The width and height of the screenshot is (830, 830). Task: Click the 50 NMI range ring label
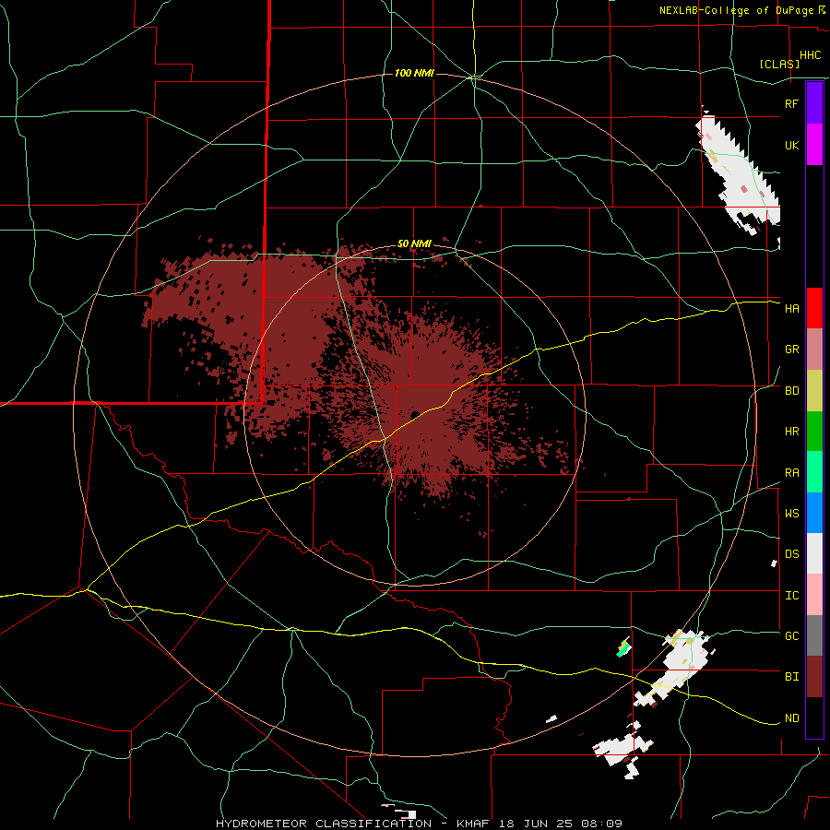tap(414, 244)
